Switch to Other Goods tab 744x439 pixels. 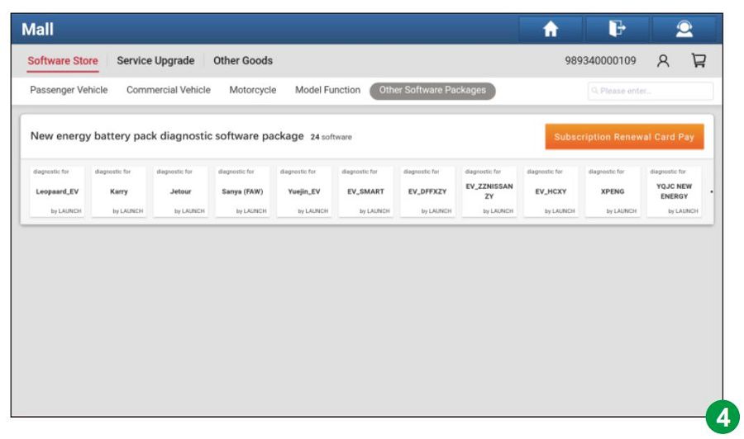point(243,61)
